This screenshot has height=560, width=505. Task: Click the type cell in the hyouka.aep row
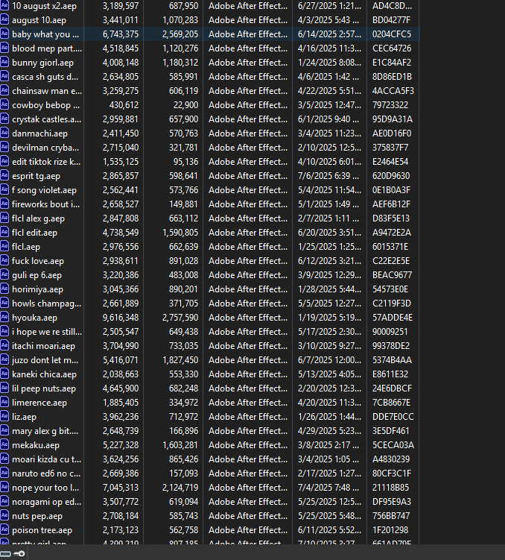tap(248, 318)
